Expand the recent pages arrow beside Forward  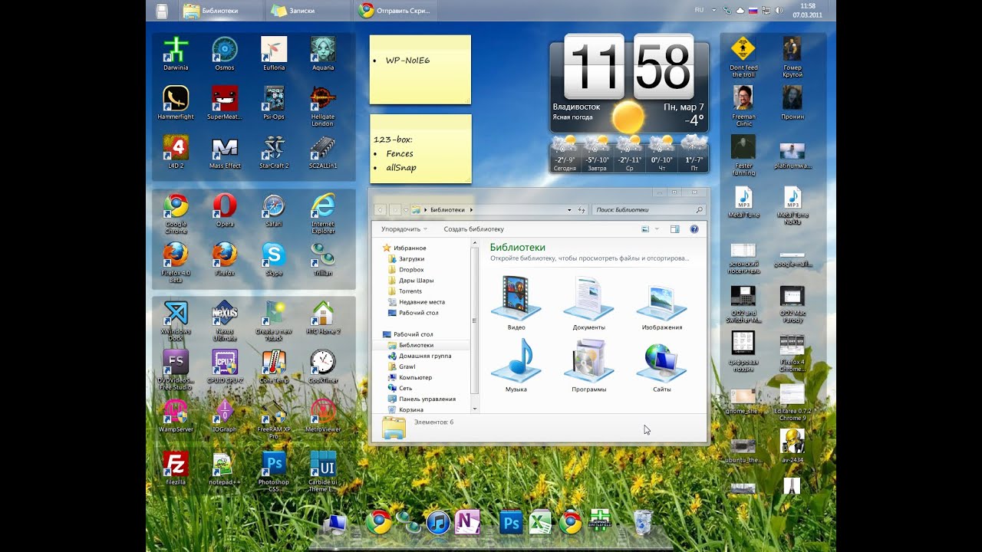tap(407, 209)
